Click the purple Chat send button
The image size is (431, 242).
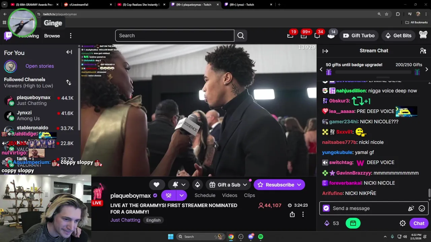coord(419,223)
